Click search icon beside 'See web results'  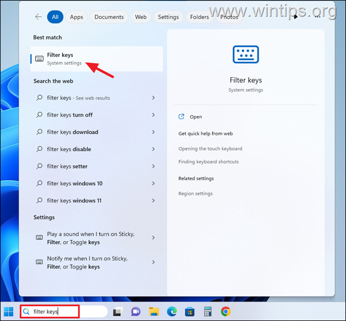[x=39, y=97]
